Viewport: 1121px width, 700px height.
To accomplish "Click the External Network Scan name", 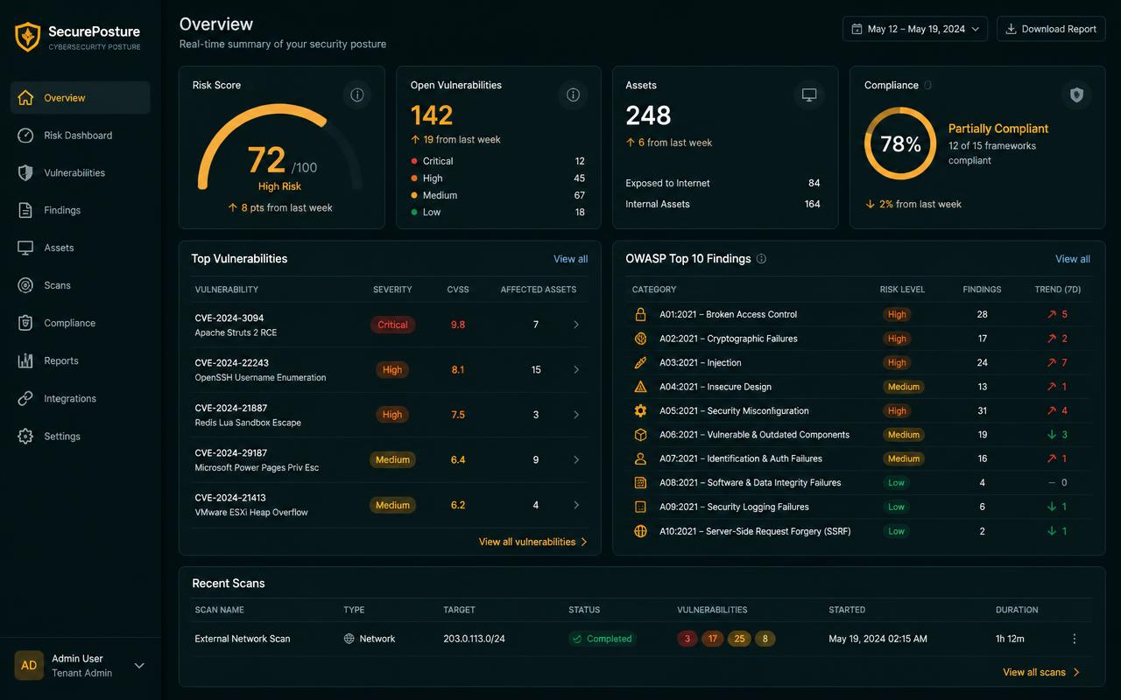I will (x=243, y=639).
